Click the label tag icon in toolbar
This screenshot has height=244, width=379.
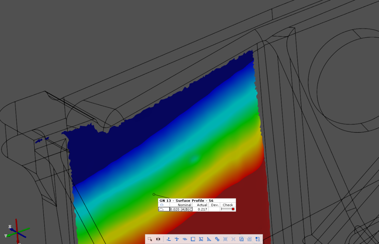185,239
